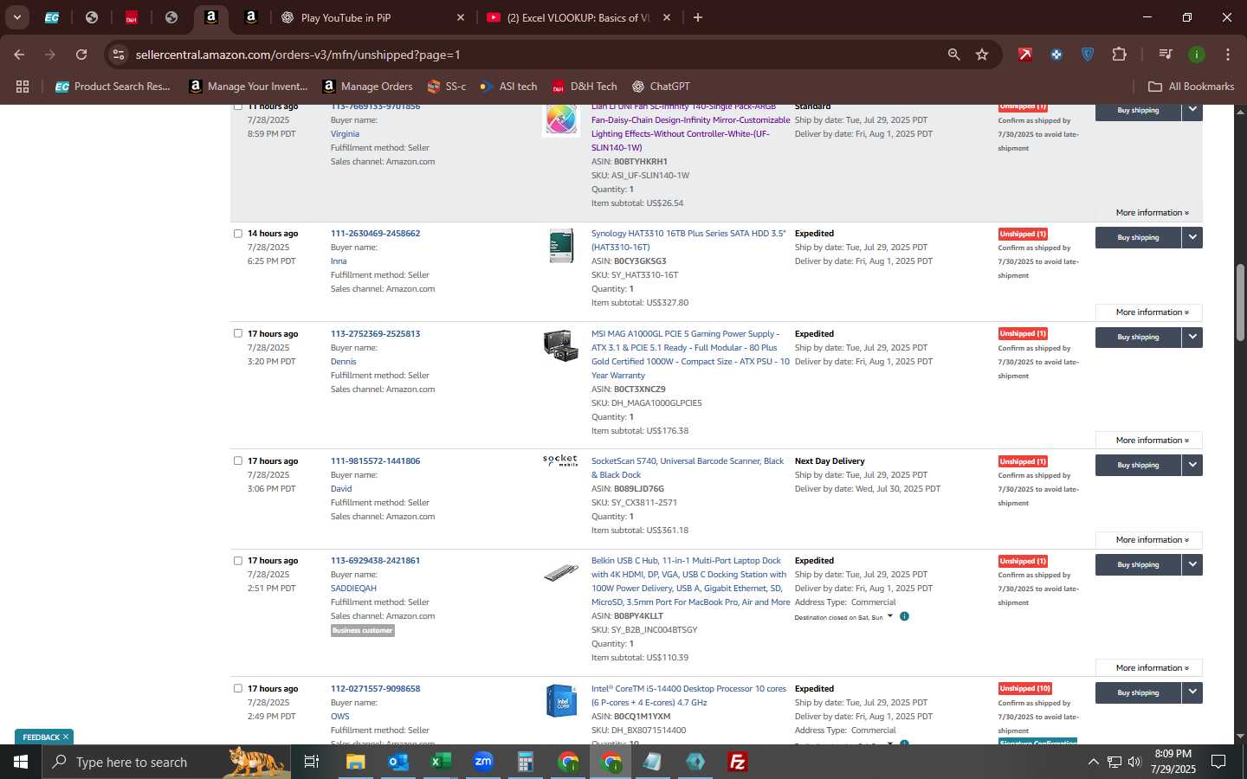Open buyer name SADDIEQAH link

(353, 589)
